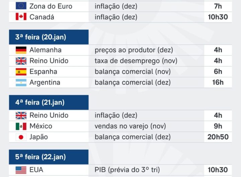Click the Germany flag icon
241x177 pixels.
[x=21, y=50]
